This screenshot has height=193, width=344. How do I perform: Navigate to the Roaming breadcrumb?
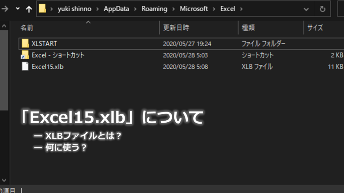[154, 9]
